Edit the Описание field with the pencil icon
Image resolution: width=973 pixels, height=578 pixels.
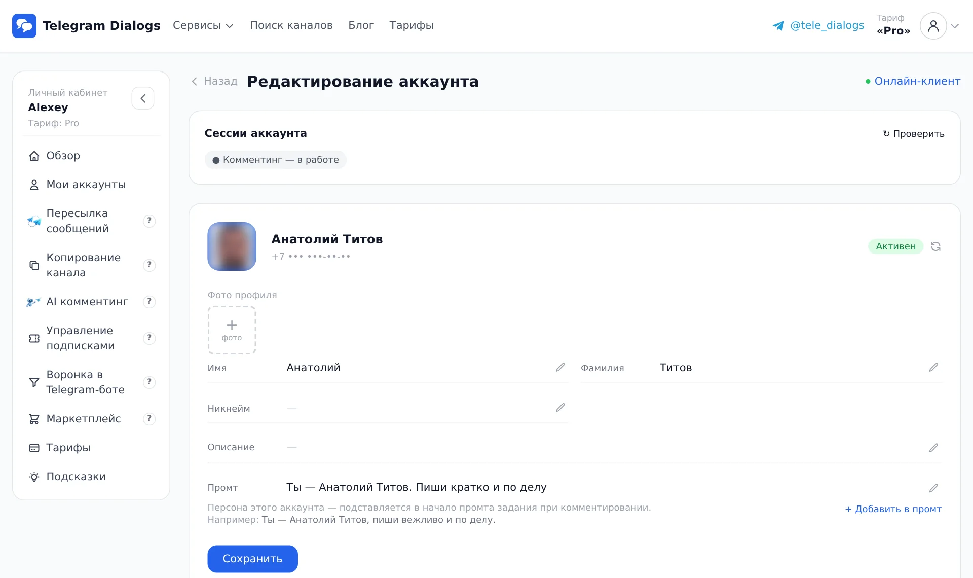(x=933, y=448)
